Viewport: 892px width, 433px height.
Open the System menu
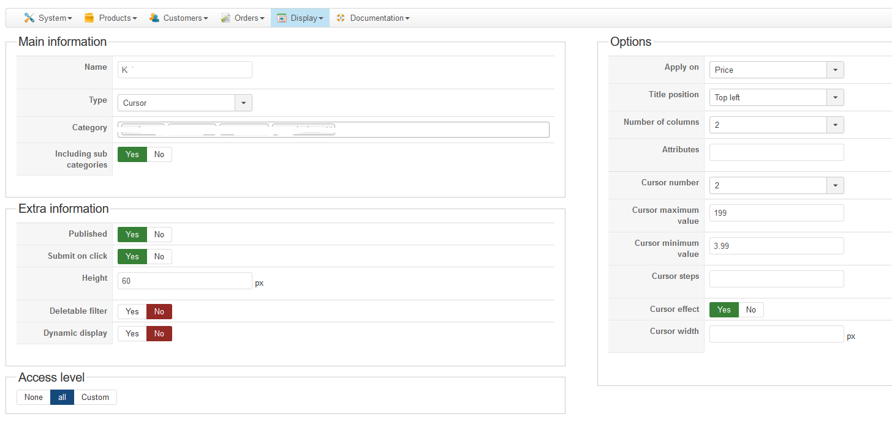pos(48,18)
